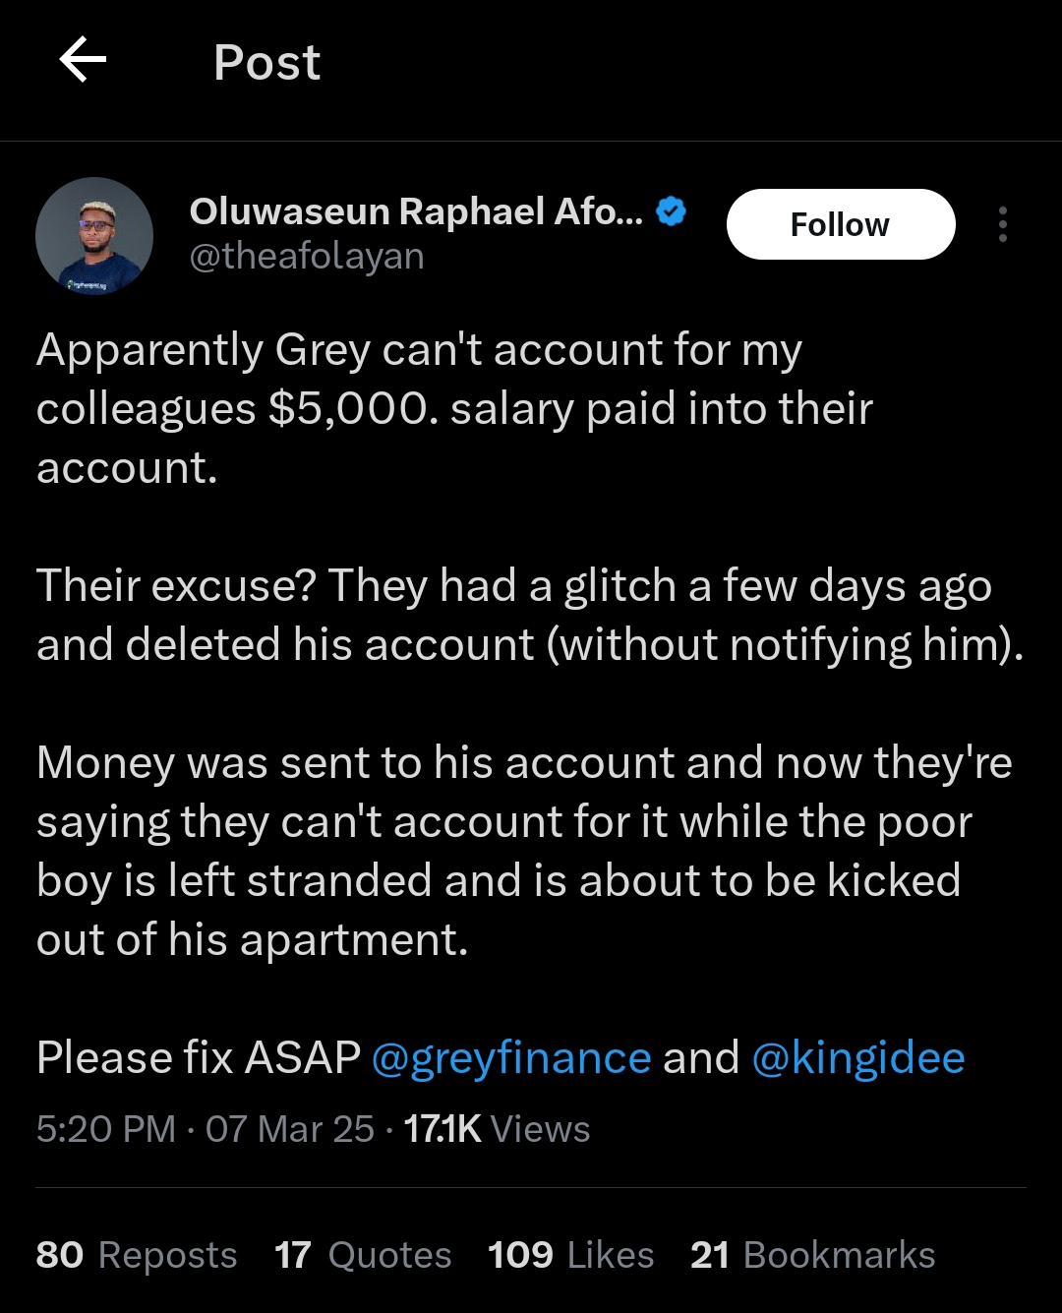Click the "Their excuse?" paragraph
1062x1313 pixels.
[x=529, y=615]
